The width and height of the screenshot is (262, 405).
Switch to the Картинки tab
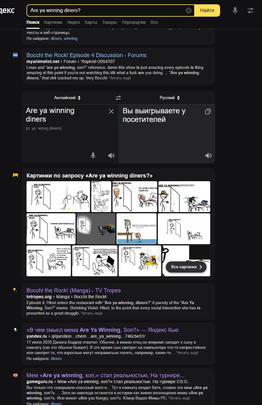53,22
